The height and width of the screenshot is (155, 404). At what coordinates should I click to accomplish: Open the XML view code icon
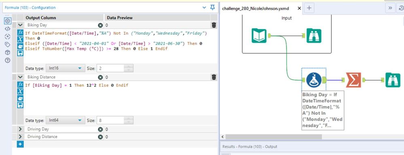(8, 29)
